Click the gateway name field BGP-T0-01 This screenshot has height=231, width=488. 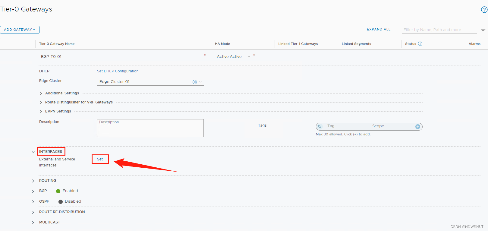pos(121,56)
